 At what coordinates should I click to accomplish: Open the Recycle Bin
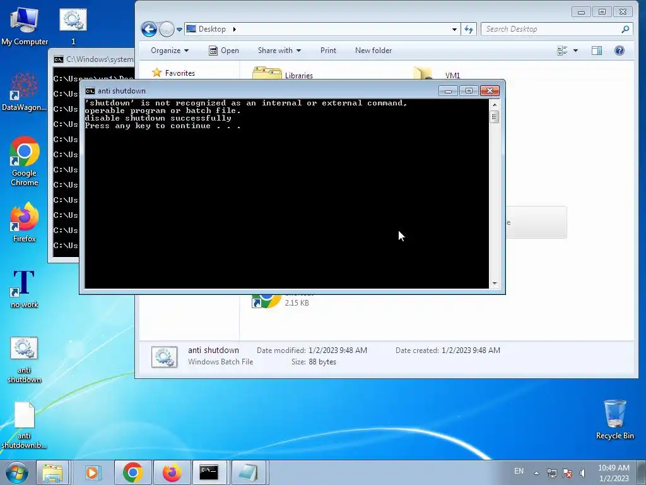614,419
